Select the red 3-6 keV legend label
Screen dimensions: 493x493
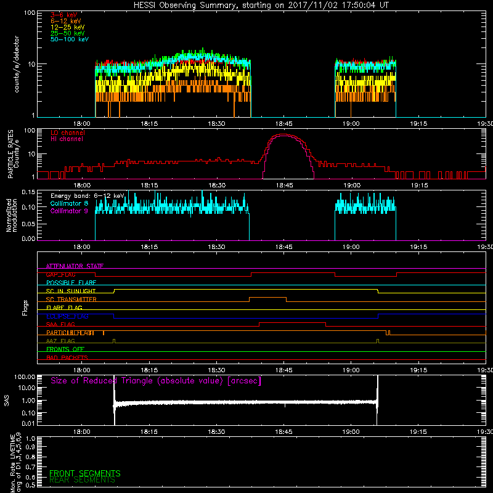tap(63, 15)
